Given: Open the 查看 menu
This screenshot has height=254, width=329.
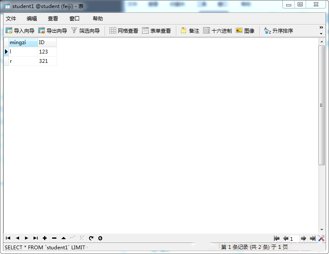Looking at the screenshot, I should point(53,19).
